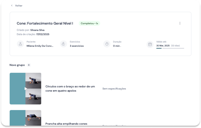Screen dimensions: 201x128
Task: Play the arm circles exercise video
Action: 26,88
